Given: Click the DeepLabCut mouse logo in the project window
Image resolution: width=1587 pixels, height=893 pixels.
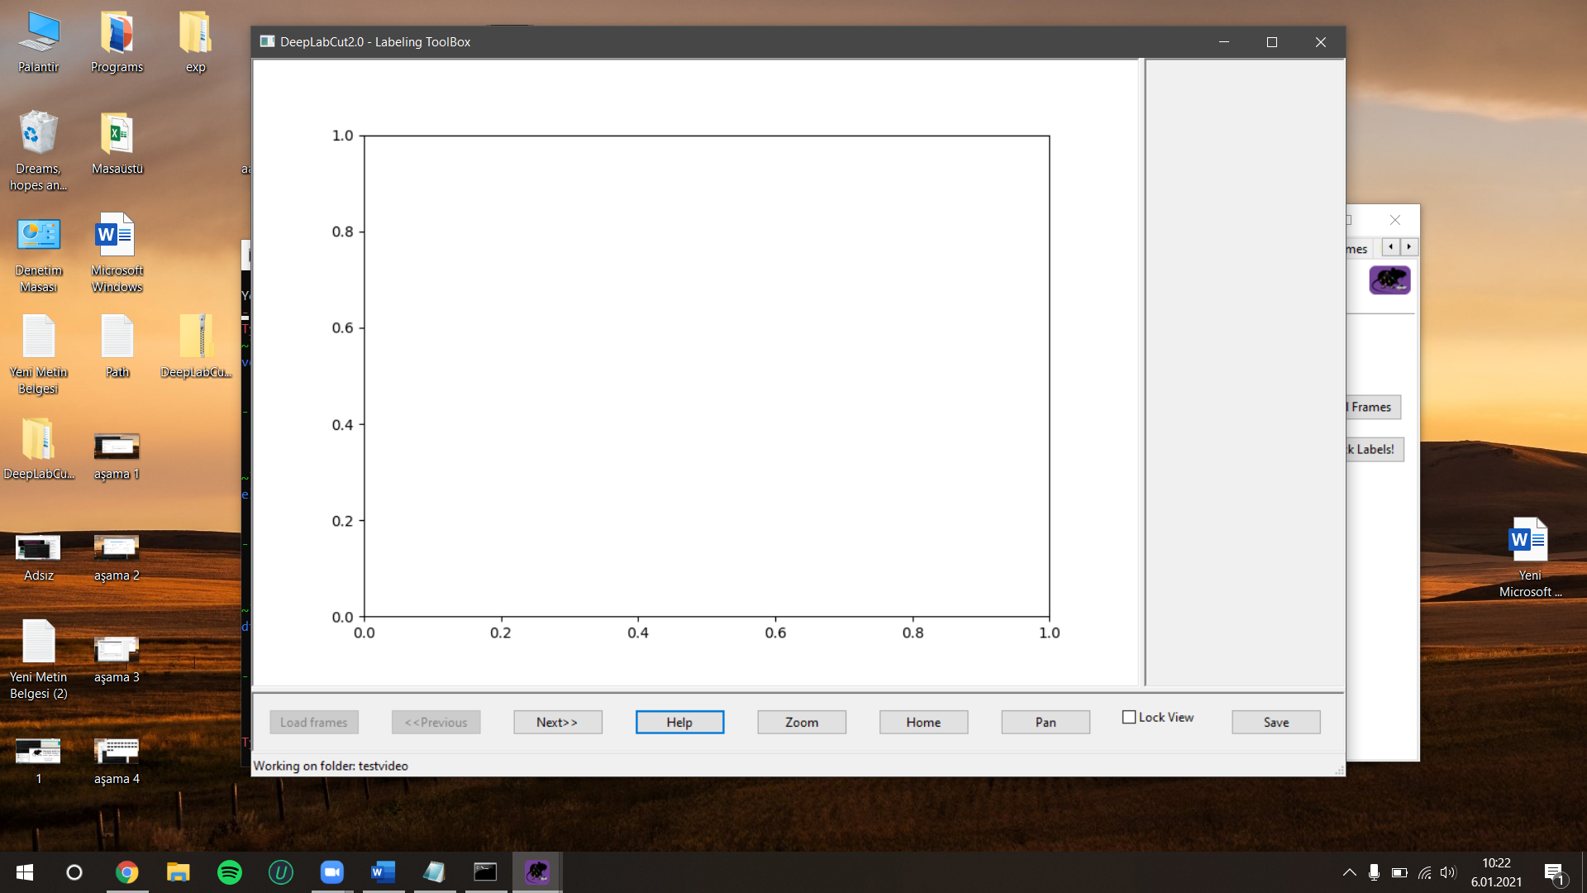Looking at the screenshot, I should (x=1389, y=280).
